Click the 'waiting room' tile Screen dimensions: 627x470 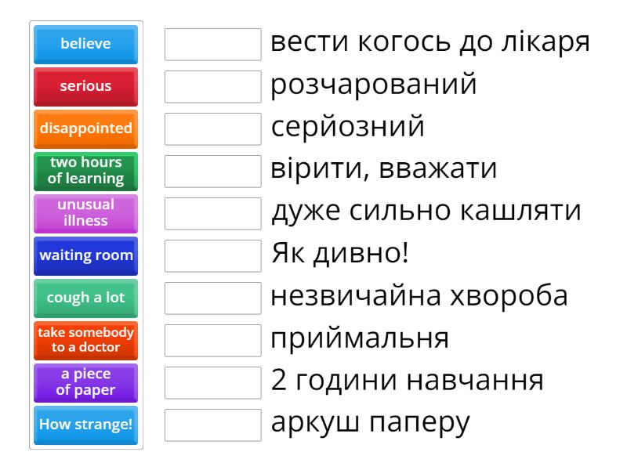[x=86, y=256]
